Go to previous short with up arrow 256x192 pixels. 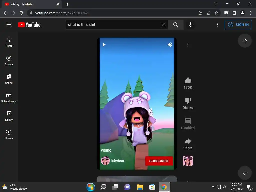coord(245,41)
